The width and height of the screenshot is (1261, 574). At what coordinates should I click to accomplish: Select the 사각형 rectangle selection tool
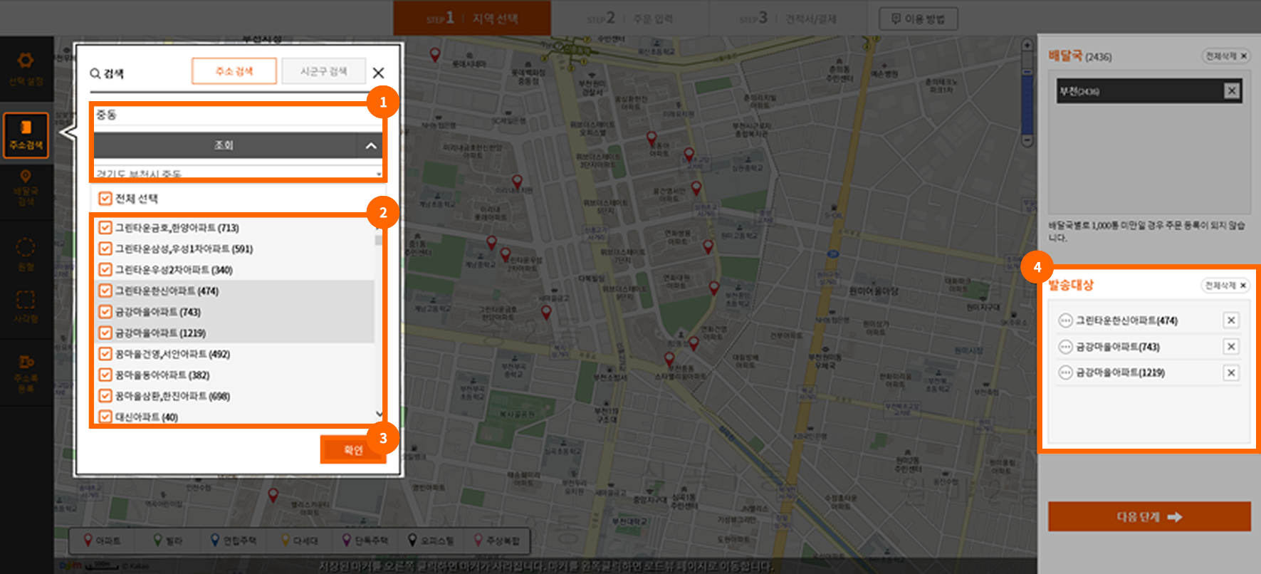(x=26, y=305)
